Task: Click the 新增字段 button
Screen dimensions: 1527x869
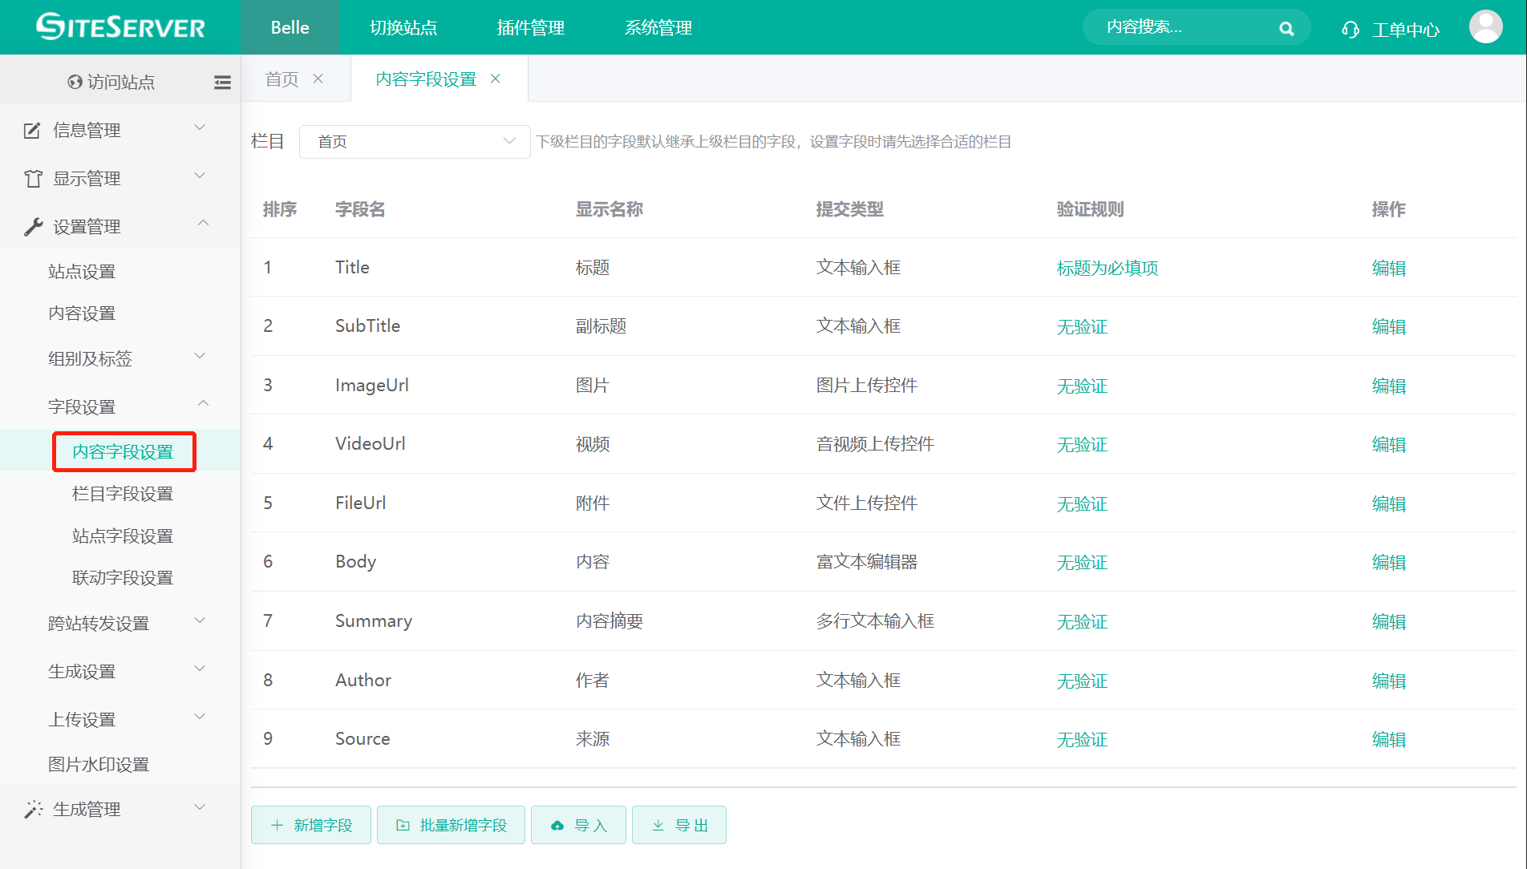Action: click(310, 825)
